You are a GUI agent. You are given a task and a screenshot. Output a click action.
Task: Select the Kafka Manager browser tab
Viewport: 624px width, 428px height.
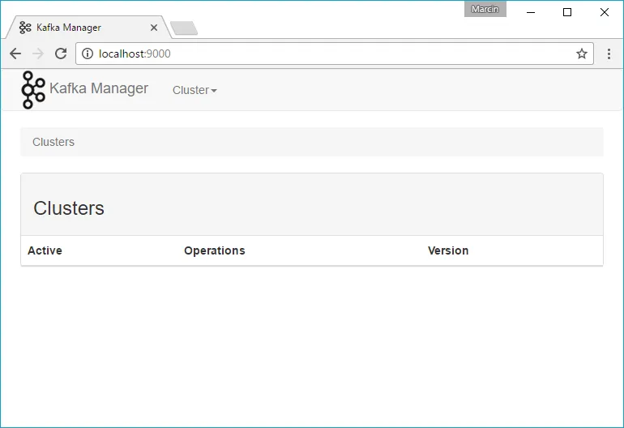[x=88, y=28]
